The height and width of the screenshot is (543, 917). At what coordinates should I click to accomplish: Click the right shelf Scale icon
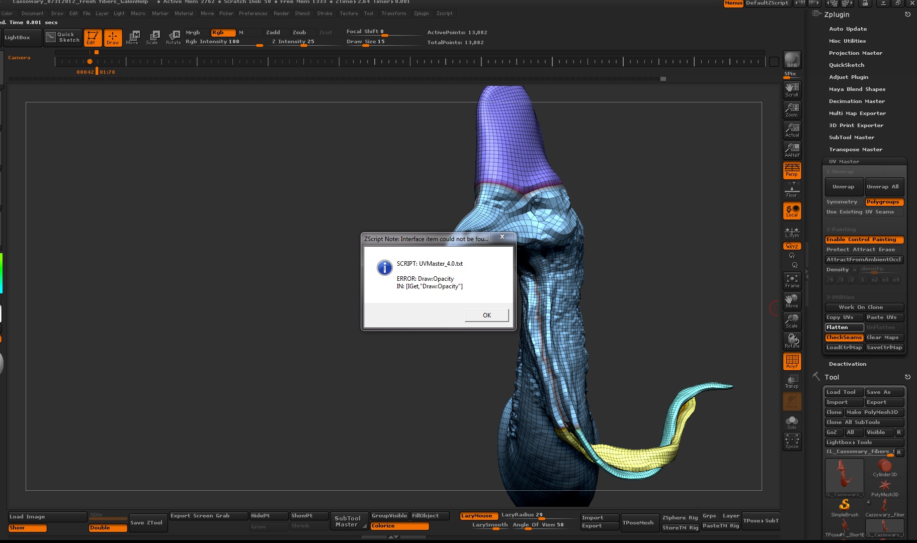tap(792, 321)
